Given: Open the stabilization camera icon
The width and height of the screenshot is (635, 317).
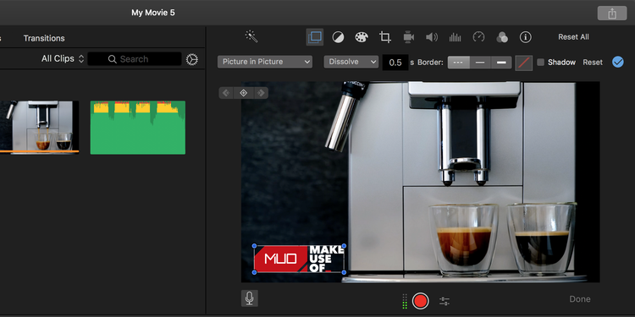Looking at the screenshot, I should pyautogui.click(x=409, y=37).
